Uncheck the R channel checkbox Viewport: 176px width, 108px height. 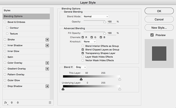coord(83,37)
